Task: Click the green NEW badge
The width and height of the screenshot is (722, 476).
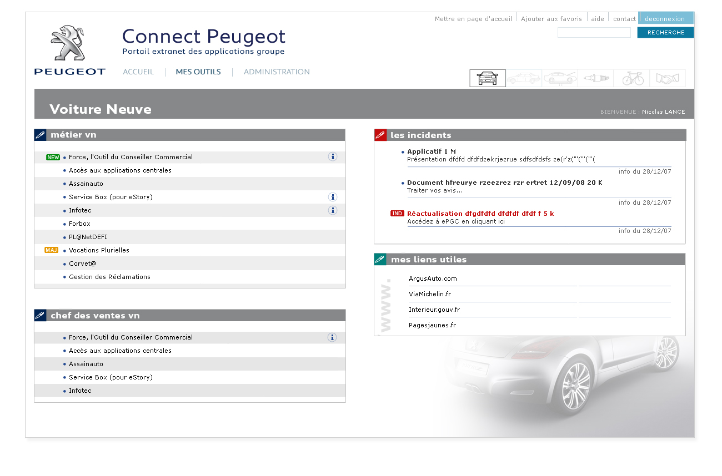Action: [53, 158]
